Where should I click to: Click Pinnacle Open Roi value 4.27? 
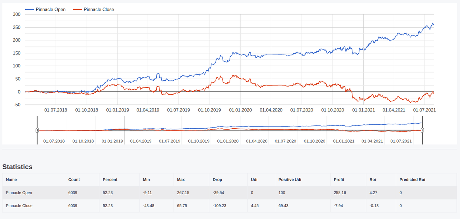pyautogui.click(x=373, y=192)
